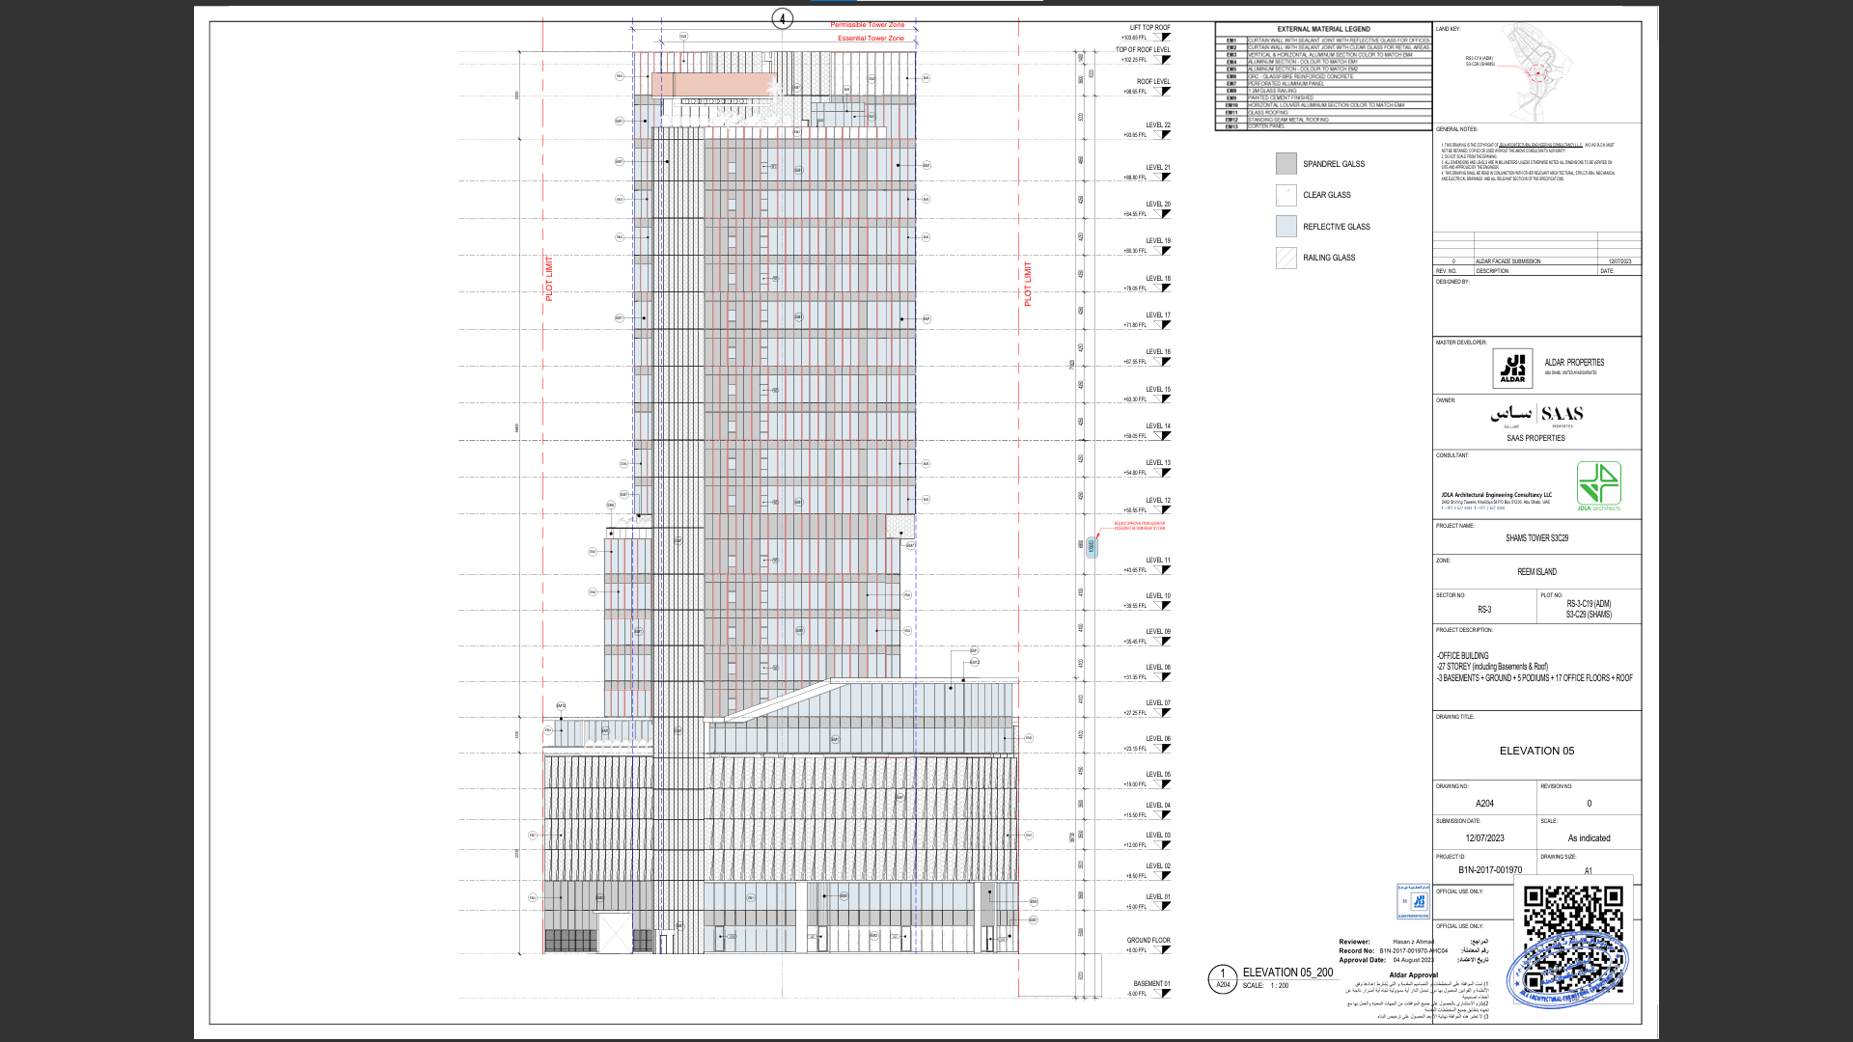Click the Clear Glass legend swatch
Image resolution: width=1853 pixels, height=1042 pixels.
[x=1286, y=195]
